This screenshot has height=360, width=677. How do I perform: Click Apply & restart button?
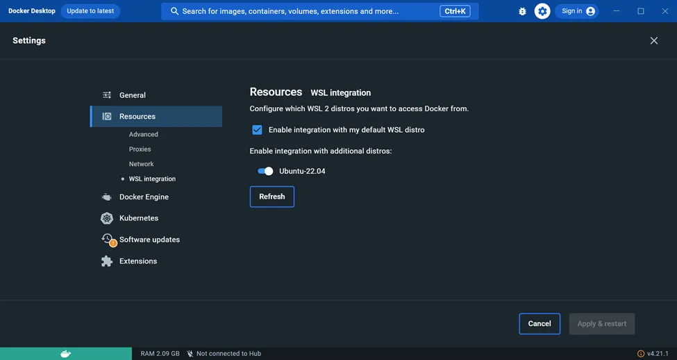pos(602,324)
